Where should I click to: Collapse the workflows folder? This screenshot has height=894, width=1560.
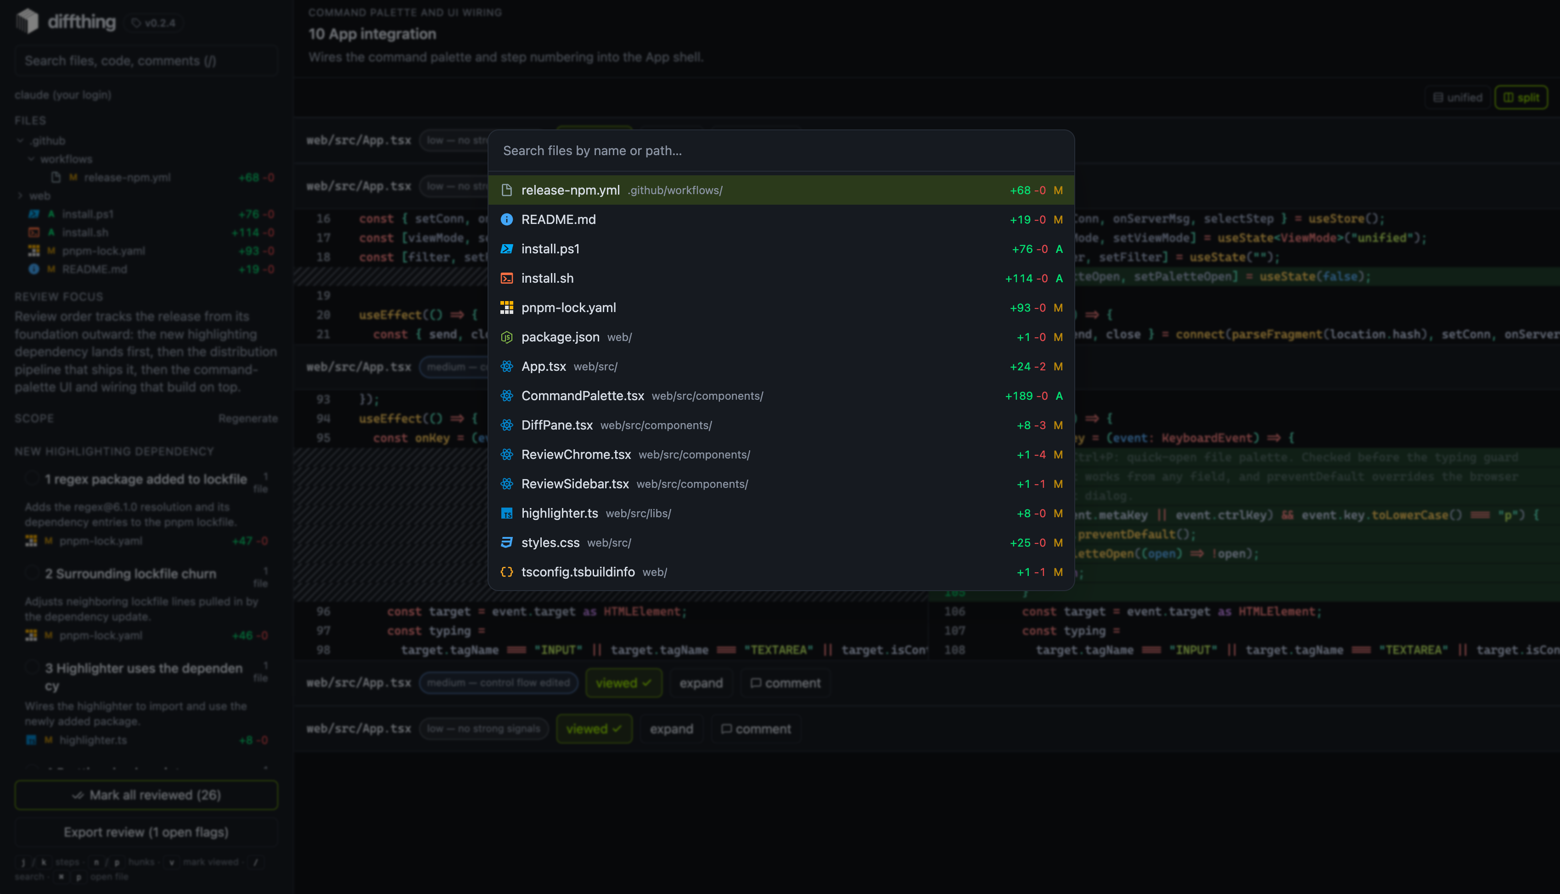pos(31,159)
